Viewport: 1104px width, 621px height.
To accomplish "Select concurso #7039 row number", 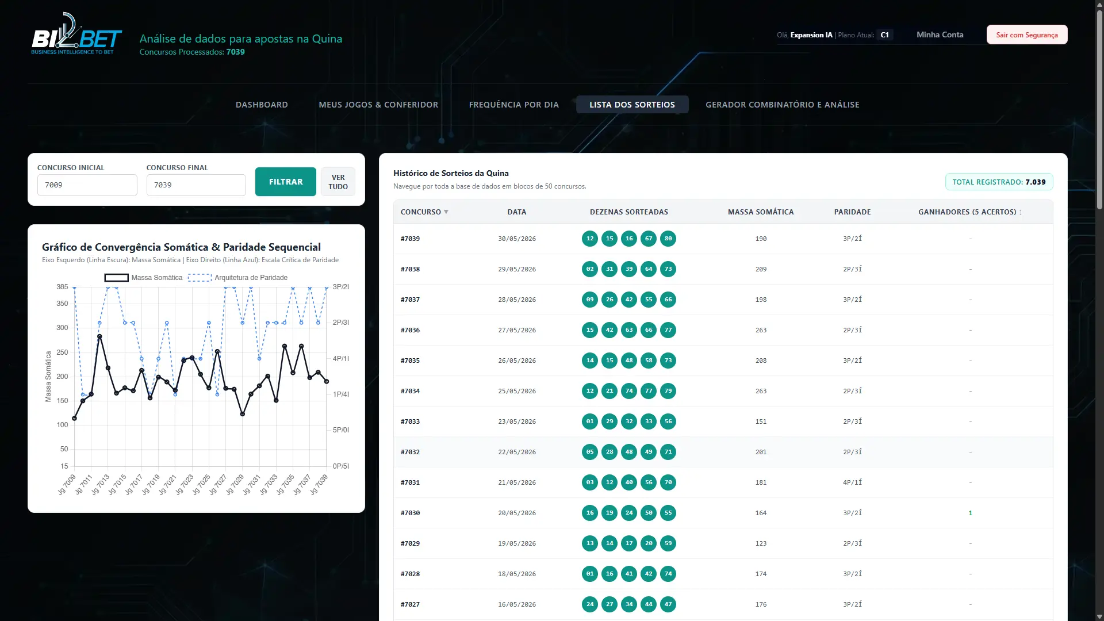I will 410,239.
